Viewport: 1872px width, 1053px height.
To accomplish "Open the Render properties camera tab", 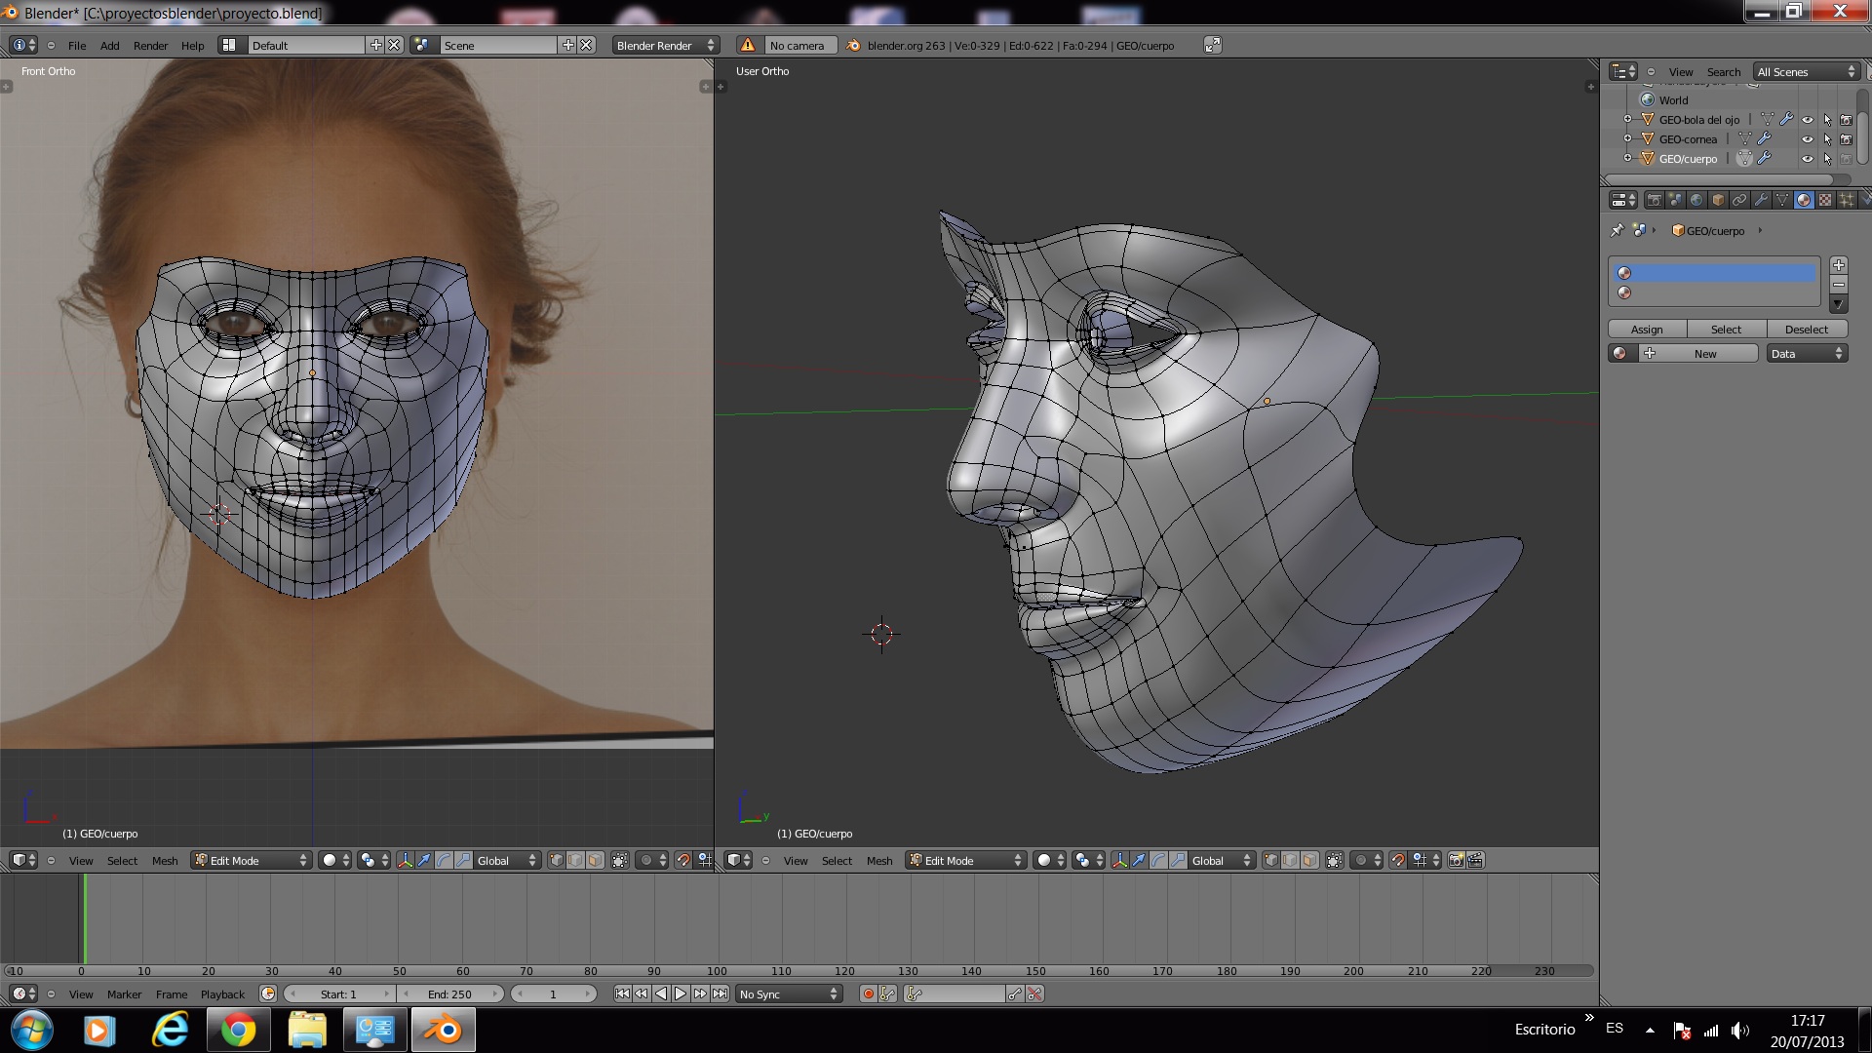I will (x=1654, y=200).
